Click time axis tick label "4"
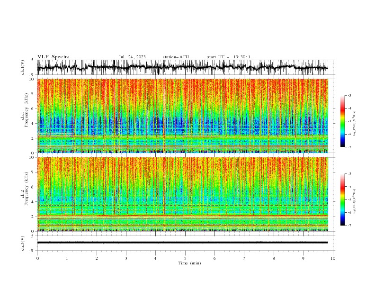 point(155,258)
